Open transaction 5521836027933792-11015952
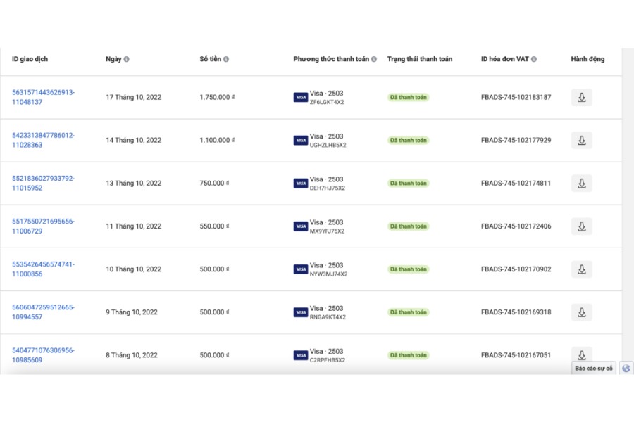This screenshot has width=634, height=422. [x=43, y=184]
